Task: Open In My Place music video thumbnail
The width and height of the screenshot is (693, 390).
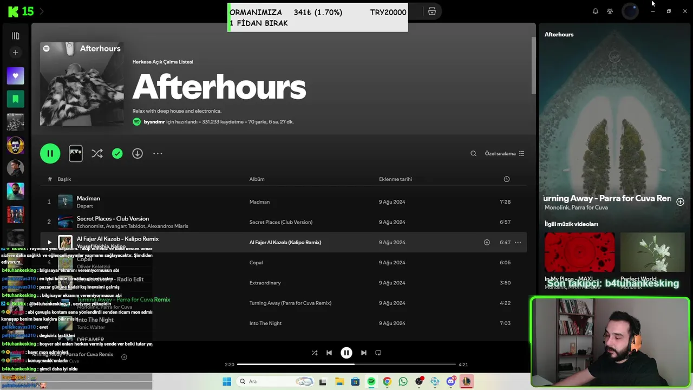Action: 579,252
